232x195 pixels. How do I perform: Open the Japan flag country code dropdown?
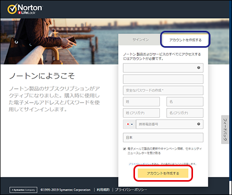(129, 124)
